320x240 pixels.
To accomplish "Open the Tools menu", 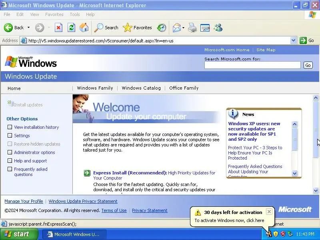I will (x=75, y=14).
